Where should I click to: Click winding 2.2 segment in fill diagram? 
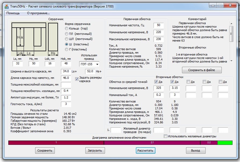click(x=209, y=142)
